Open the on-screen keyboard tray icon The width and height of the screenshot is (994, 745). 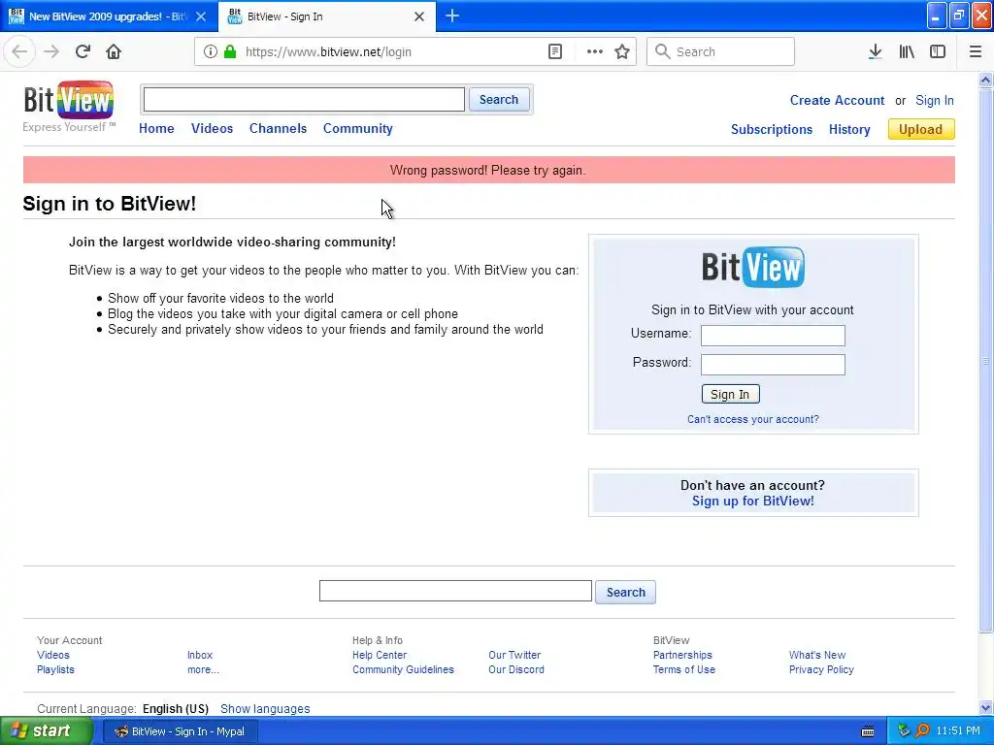pos(868,731)
